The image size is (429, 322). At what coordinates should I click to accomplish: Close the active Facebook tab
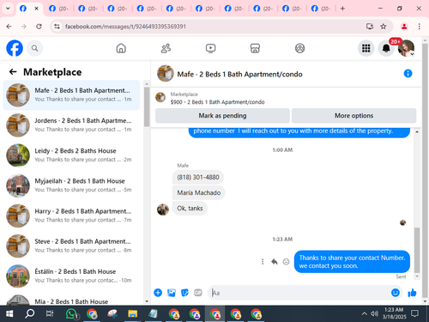(x=36, y=9)
